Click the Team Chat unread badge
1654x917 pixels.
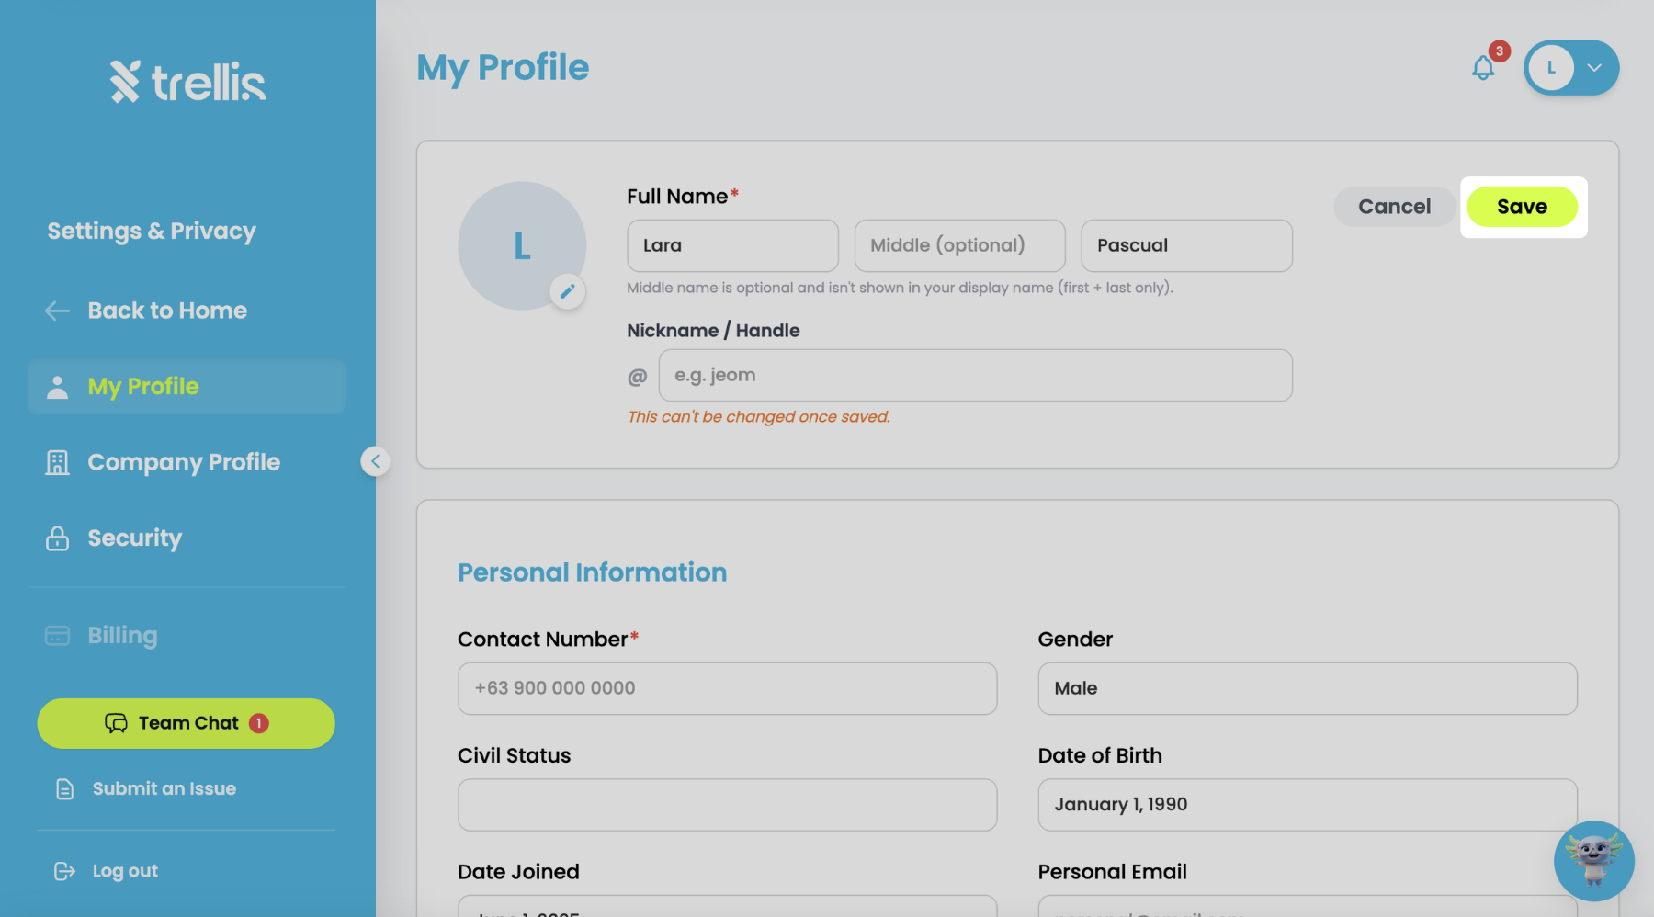[259, 723]
